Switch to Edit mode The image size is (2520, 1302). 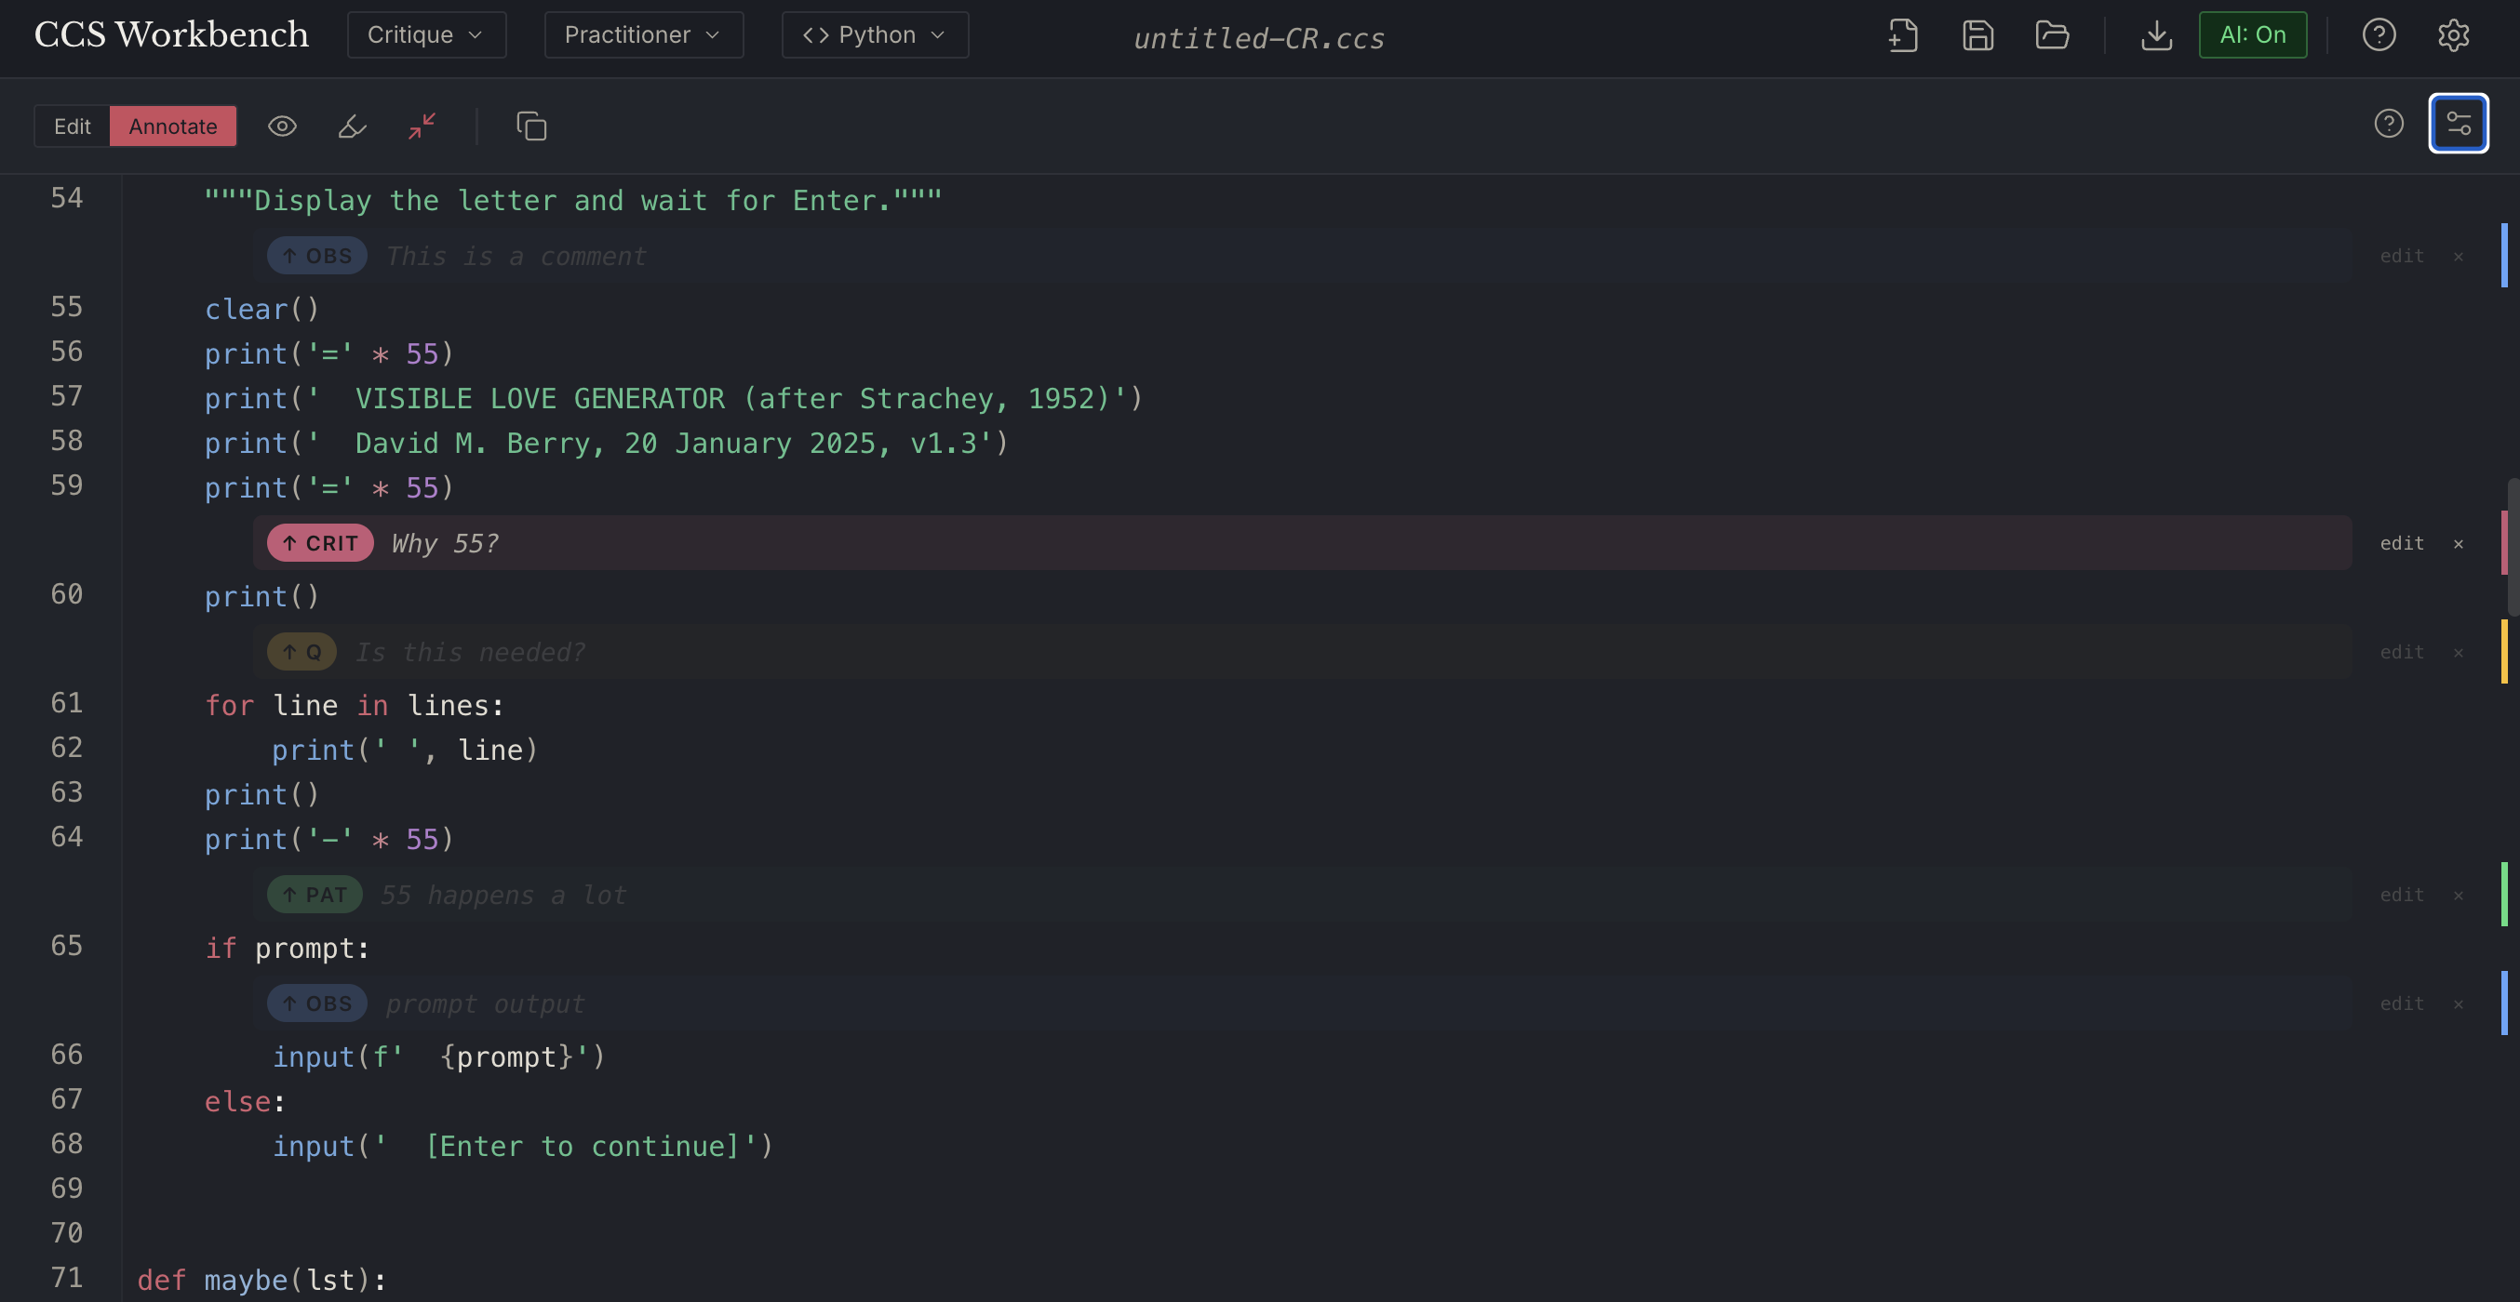[72, 126]
